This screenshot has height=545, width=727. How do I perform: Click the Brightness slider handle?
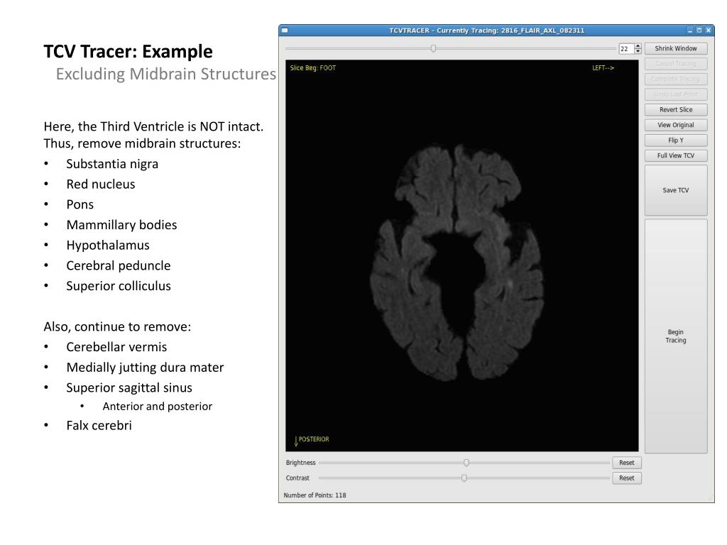tap(466, 463)
